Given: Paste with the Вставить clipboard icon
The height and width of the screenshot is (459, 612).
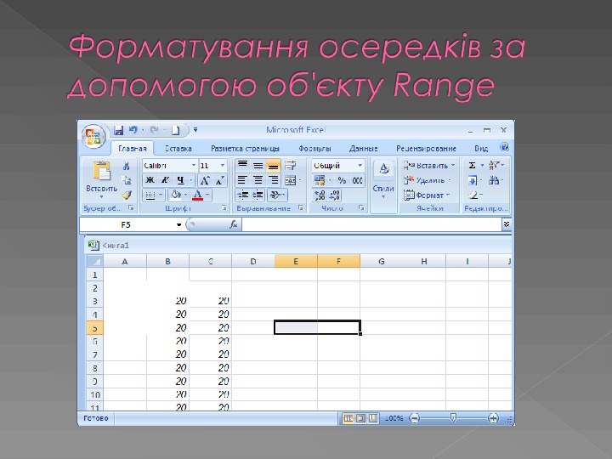Looking at the screenshot, I should pos(101,171).
